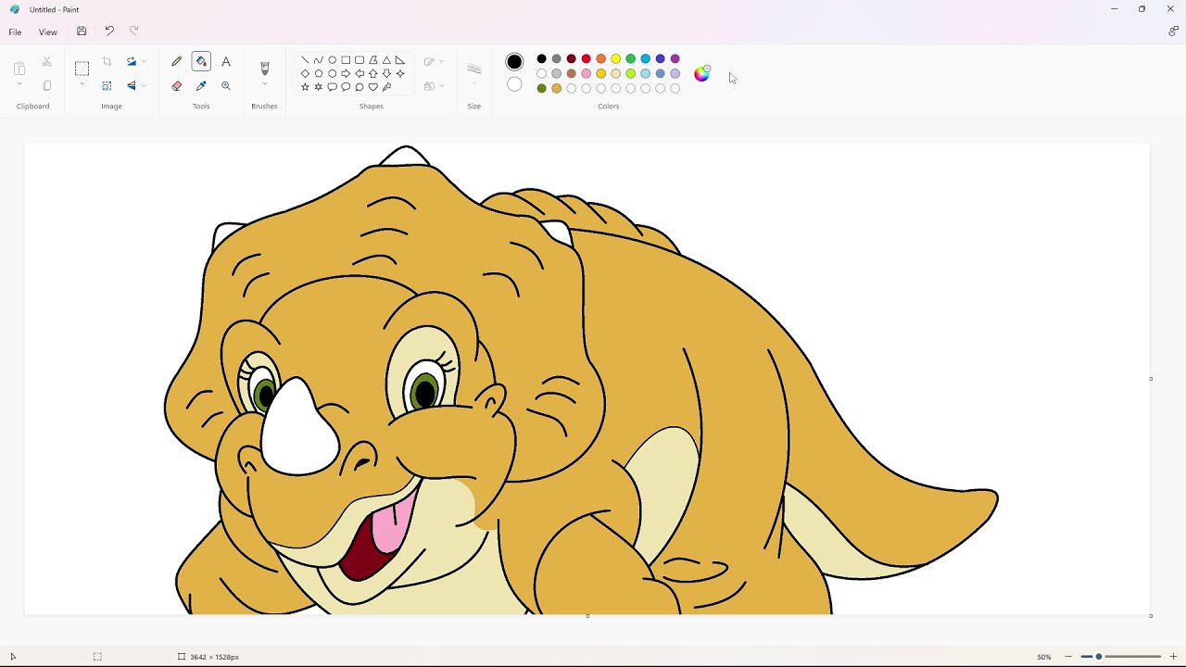The image size is (1186, 667).
Task: Click the Undo arrow
Action: pos(109,31)
